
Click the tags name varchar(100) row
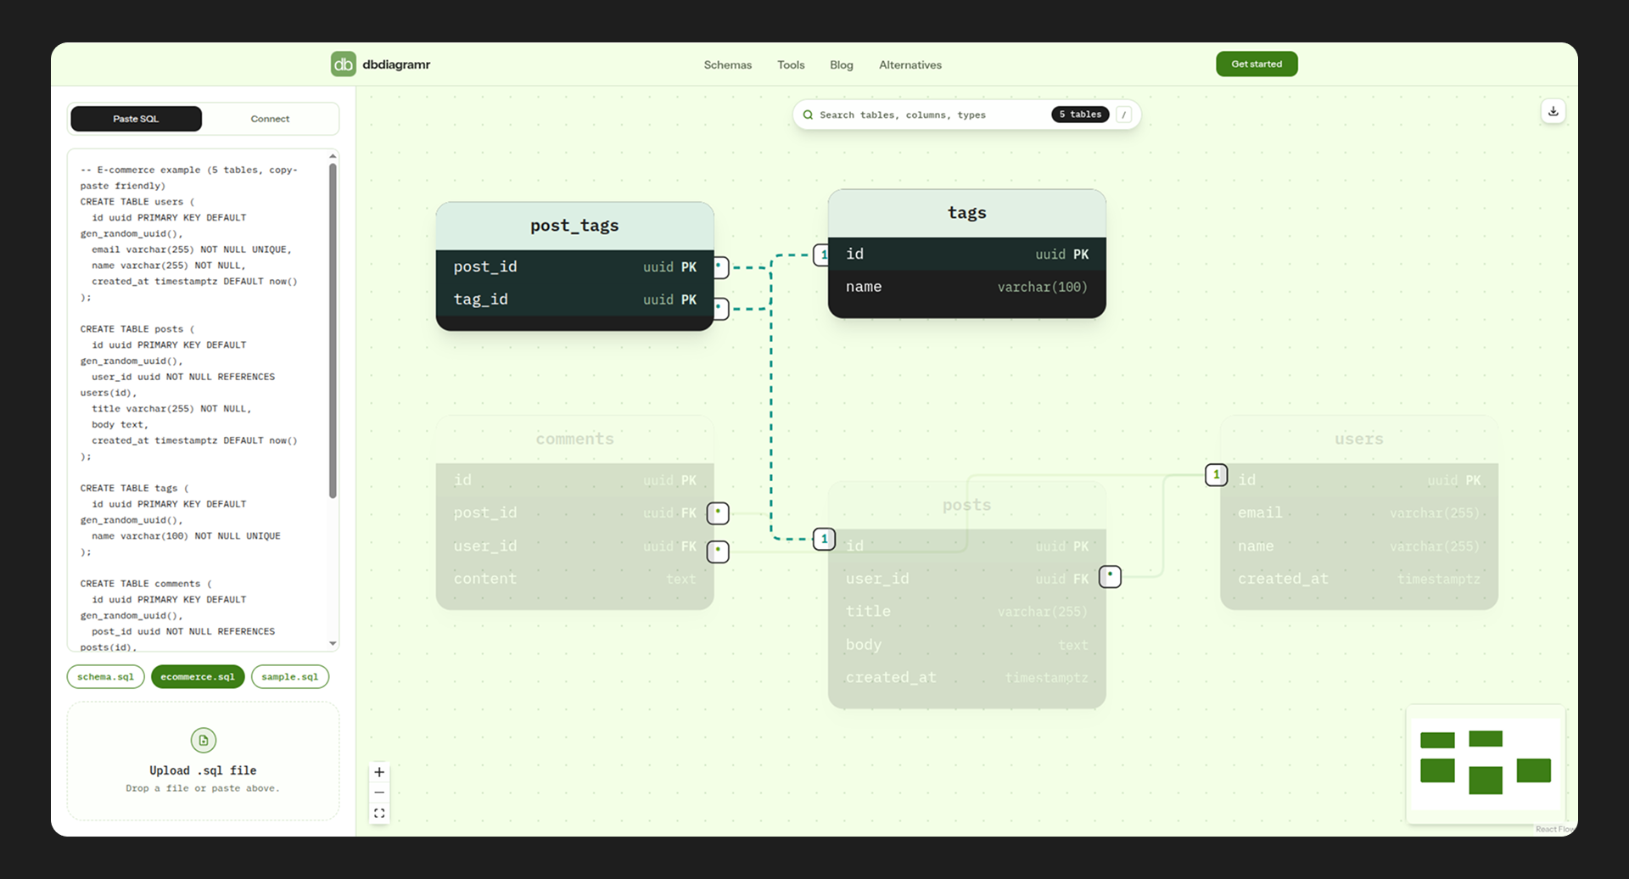click(x=966, y=287)
